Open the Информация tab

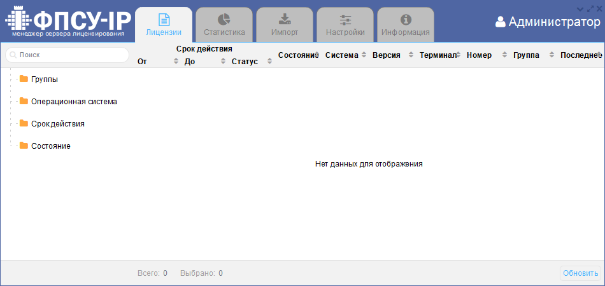[406, 25]
